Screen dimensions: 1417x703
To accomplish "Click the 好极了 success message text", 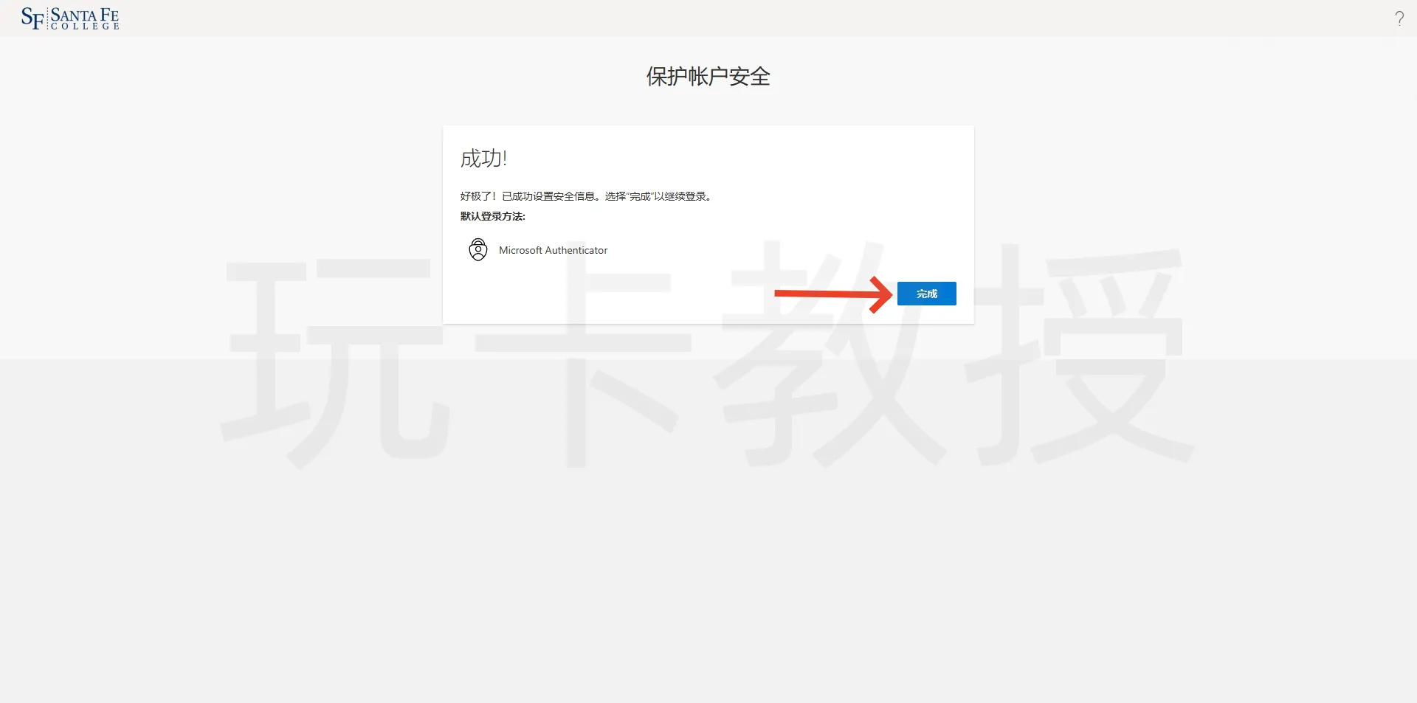I will [587, 196].
